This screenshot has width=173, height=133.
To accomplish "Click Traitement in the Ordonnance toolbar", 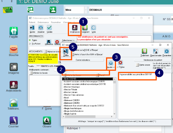I will (x=85, y=29).
